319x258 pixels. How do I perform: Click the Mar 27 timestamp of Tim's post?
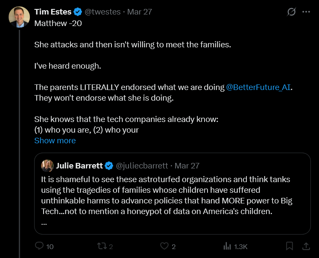click(x=141, y=12)
